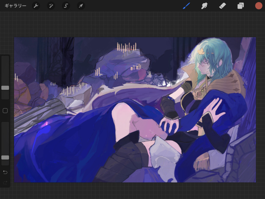Click the brush opacity slider handle
Screen dimensions: 265x199
pyautogui.click(x=5, y=158)
